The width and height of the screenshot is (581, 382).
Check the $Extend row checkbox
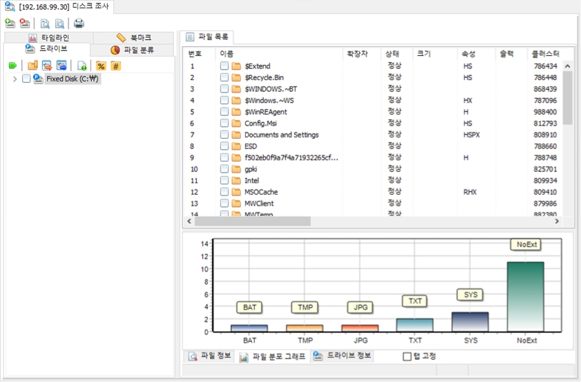click(x=224, y=66)
